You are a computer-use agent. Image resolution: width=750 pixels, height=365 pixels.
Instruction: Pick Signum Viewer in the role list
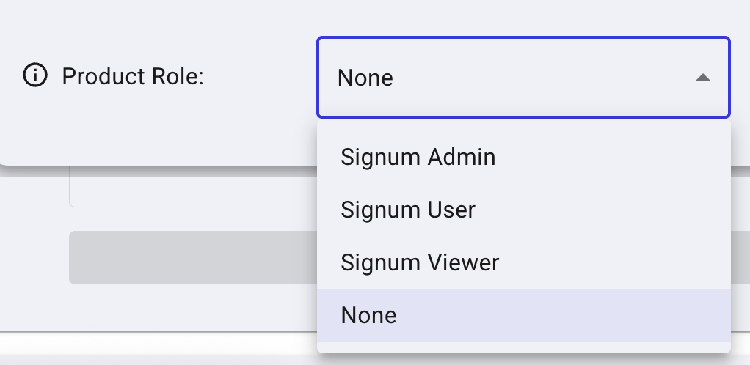coord(420,262)
